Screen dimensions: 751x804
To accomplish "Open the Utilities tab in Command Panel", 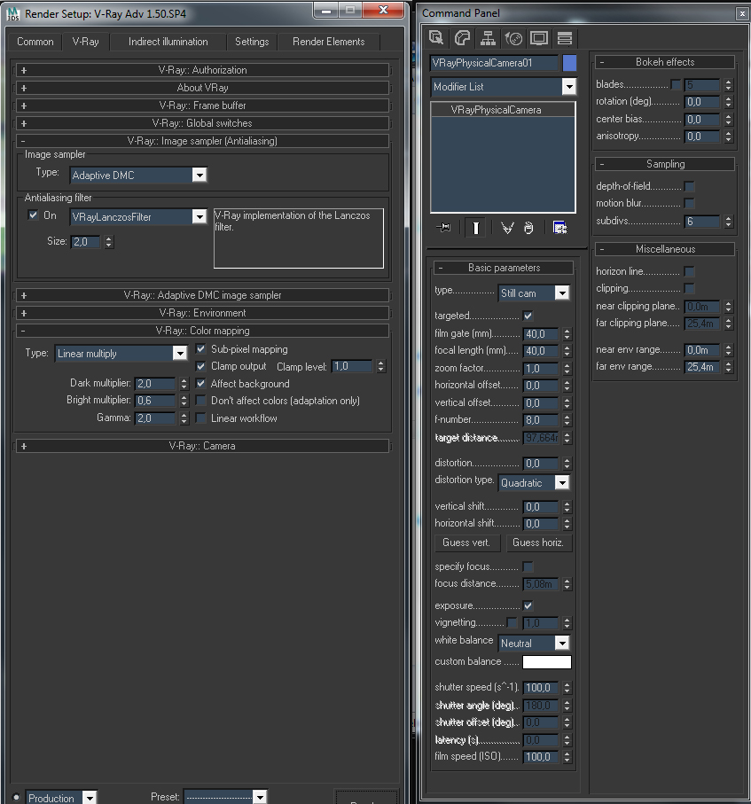I will [564, 38].
